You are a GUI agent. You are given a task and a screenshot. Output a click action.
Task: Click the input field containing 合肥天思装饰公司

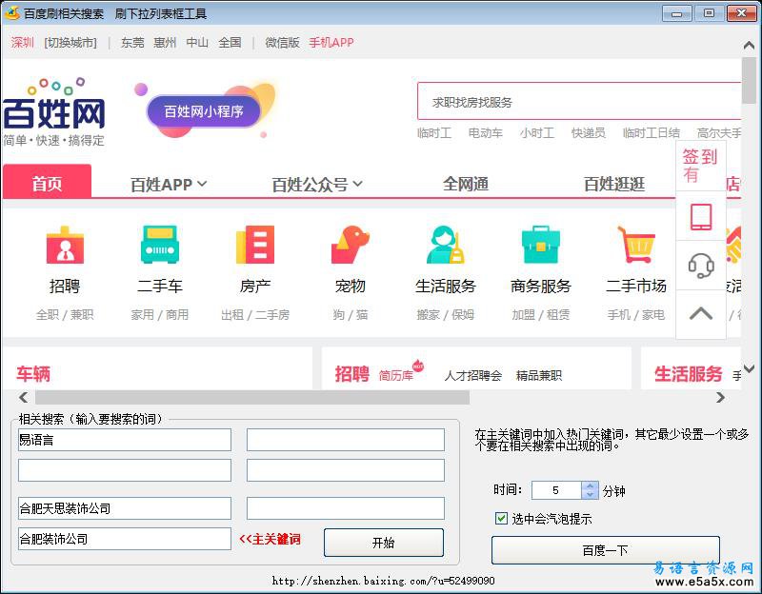125,508
